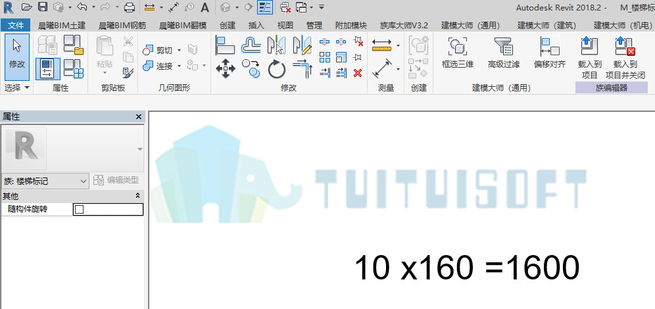Switch to 附加模块 ribbon tab
The image size is (655, 309).
pyautogui.click(x=351, y=25)
